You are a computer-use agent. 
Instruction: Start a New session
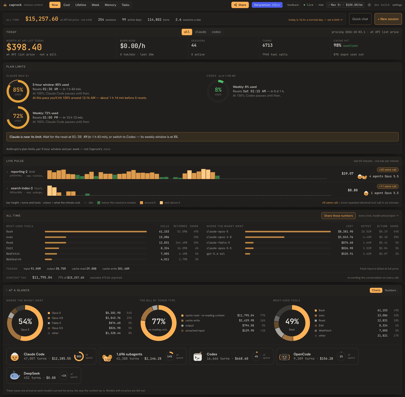(x=388, y=19)
